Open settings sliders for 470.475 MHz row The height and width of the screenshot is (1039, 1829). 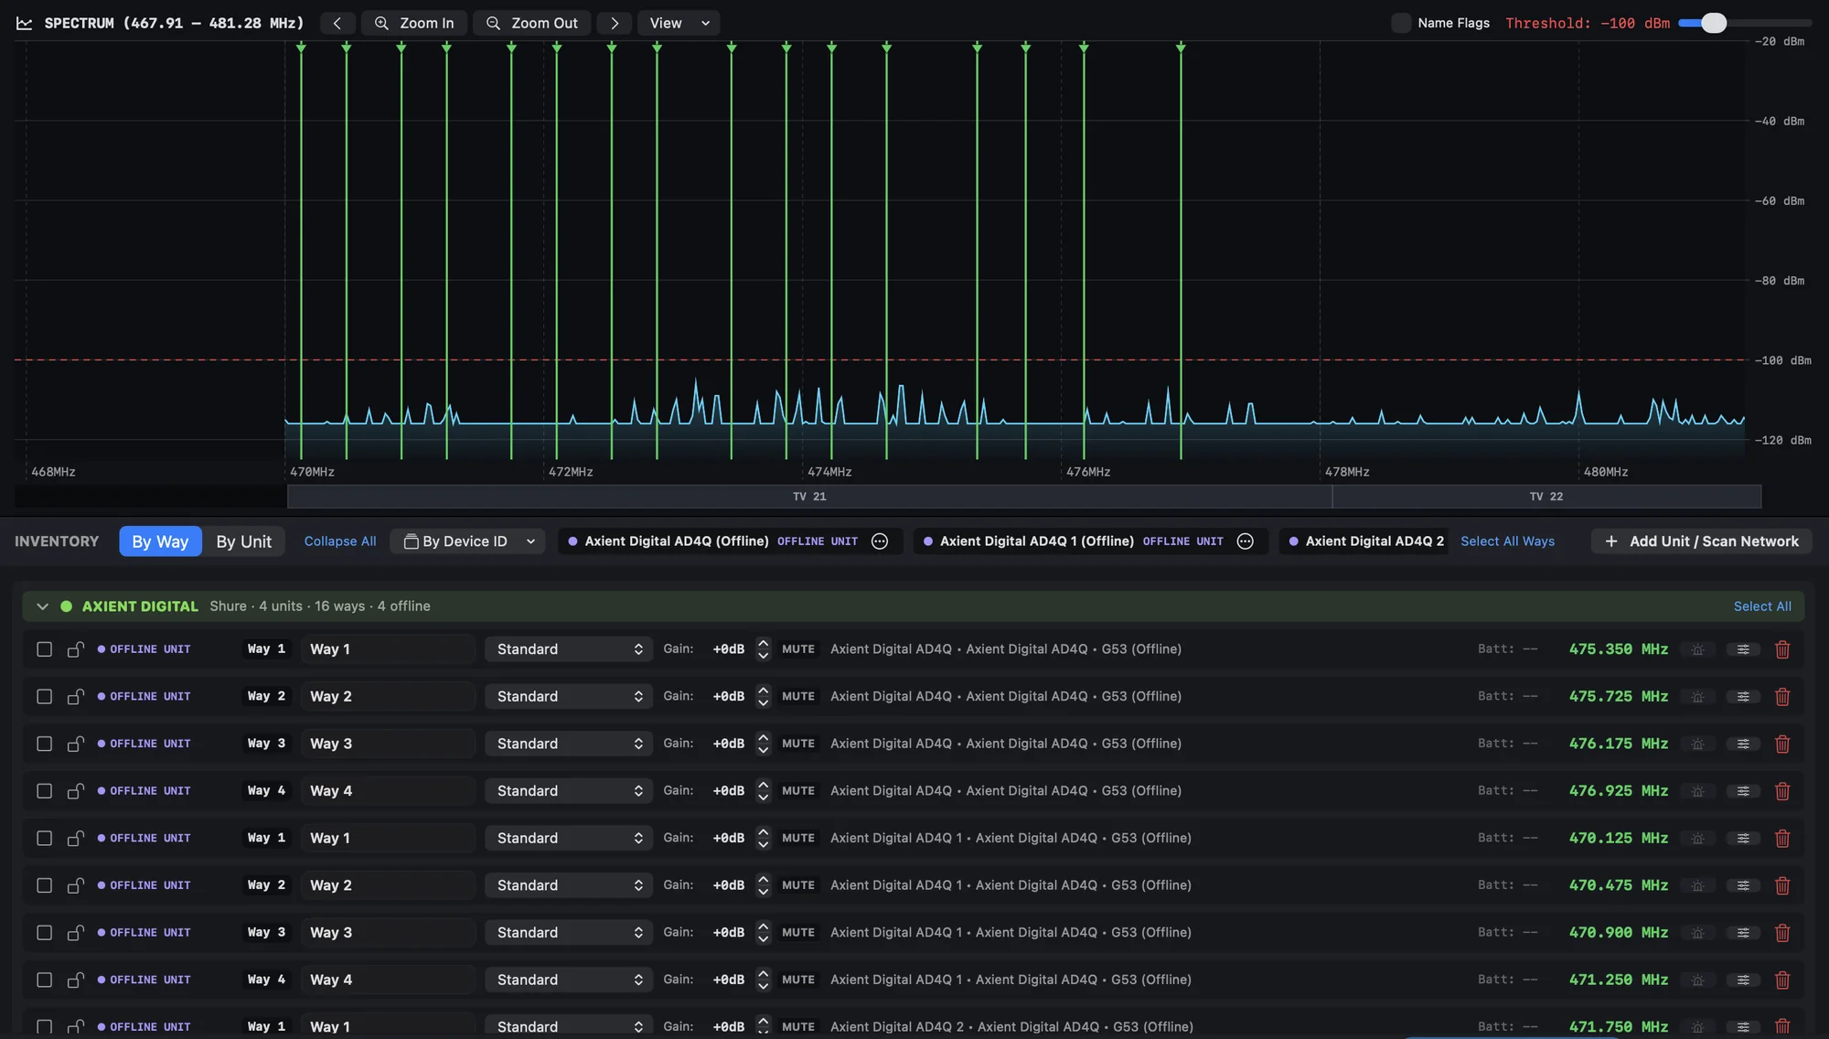pyautogui.click(x=1743, y=885)
